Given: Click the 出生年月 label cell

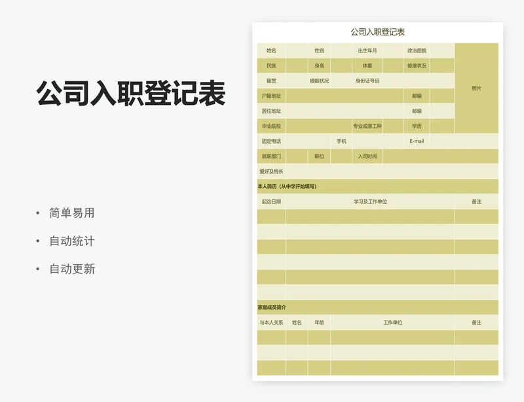Looking at the screenshot, I should 367,50.
